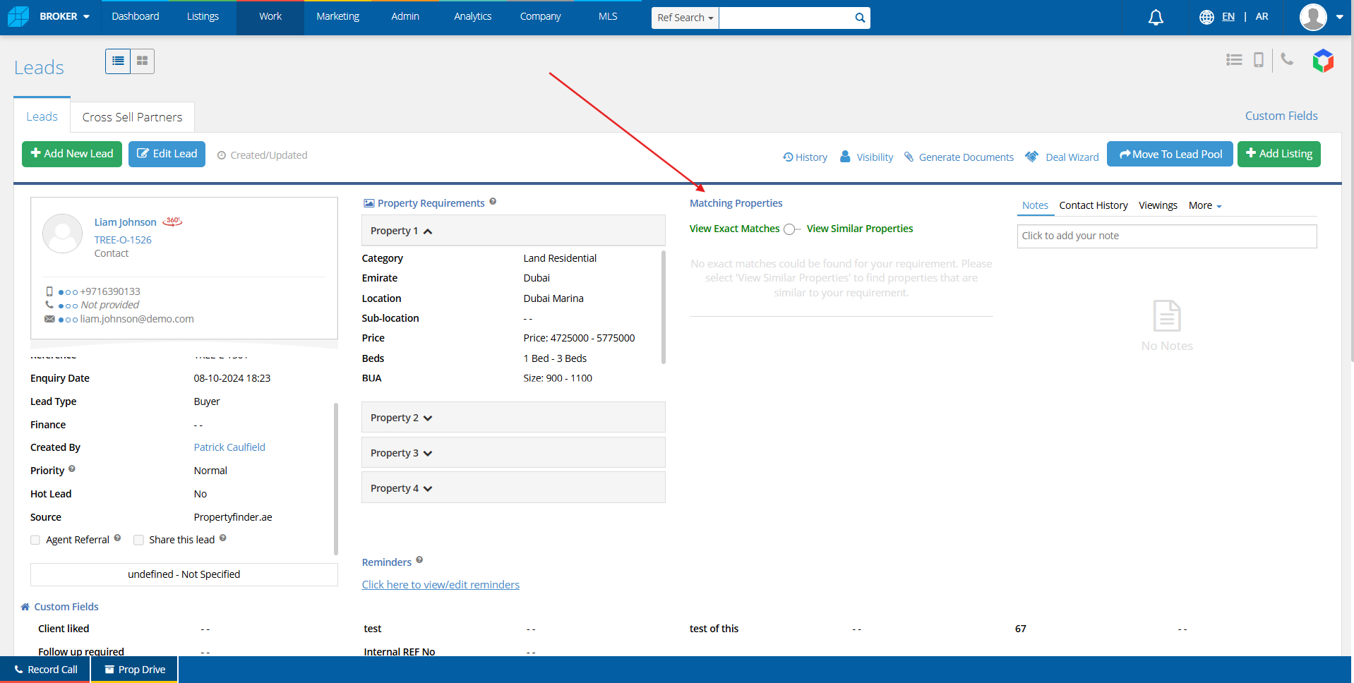Image resolution: width=1354 pixels, height=683 pixels.
Task: Enable the Agent Referral checkbox
Action: [35, 540]
